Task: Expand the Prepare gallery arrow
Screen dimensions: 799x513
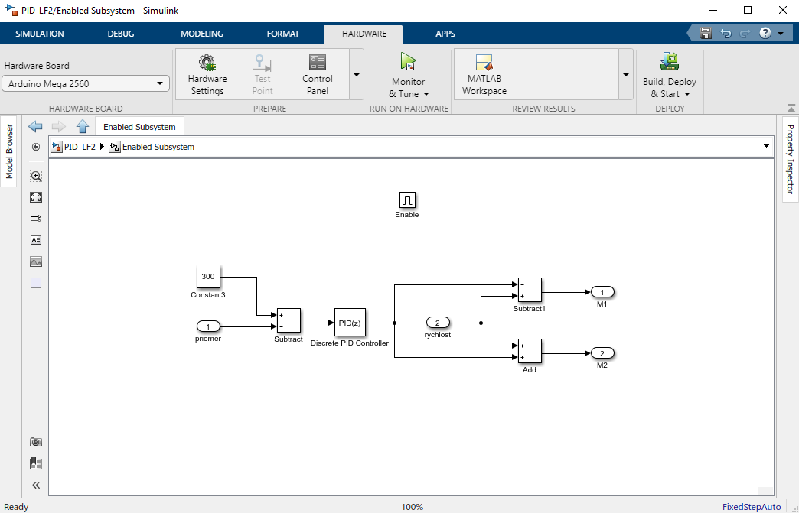Action: (x=356, y=75)
